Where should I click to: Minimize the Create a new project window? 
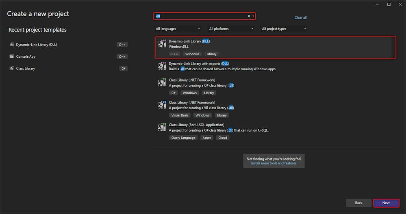pyautogui.click(x=378, y=4)
